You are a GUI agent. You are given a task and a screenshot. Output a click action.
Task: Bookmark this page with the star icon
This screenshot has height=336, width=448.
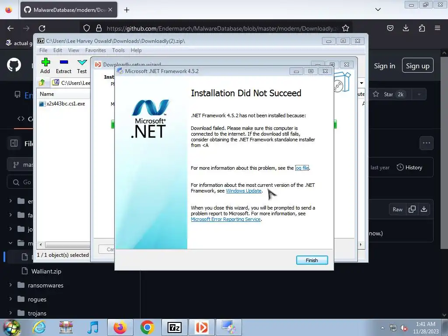click(346, 28)
